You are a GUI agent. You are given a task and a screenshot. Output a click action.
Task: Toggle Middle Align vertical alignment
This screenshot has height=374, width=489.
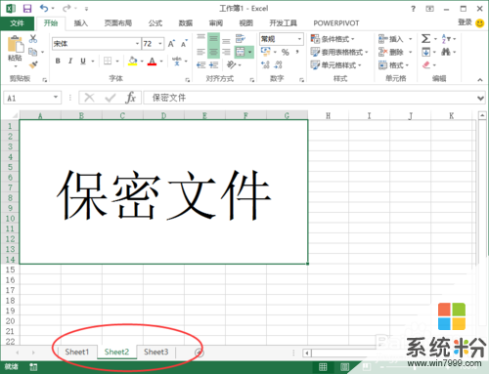click(x=213, y=39)
